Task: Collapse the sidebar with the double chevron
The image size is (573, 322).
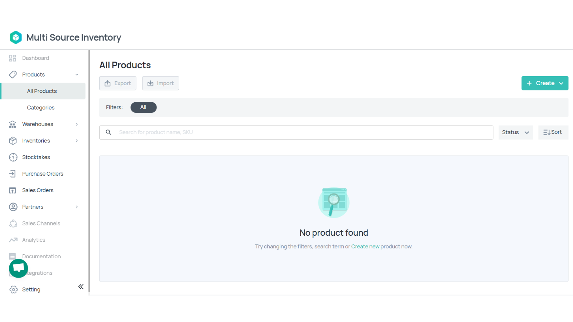Action: coord(81,287)
